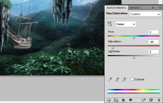This screenshot has width=163, height=103.
Task: Select the Adjustments tab
Action: pos(116,8)
